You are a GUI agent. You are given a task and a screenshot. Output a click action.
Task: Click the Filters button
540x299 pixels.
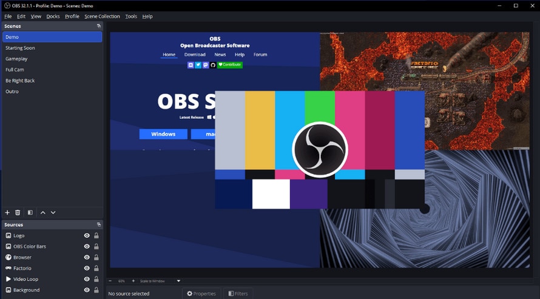[238, 294]
